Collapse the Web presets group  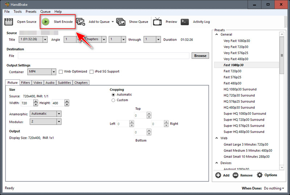click(x=217, y=138)
